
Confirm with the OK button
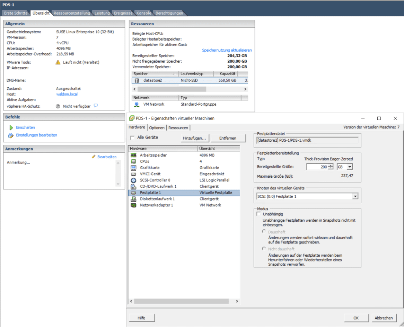pos(356,318)
